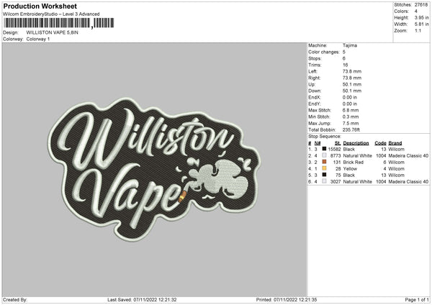
Task: Click 'Brick Red' description
Action: [354, 162]
